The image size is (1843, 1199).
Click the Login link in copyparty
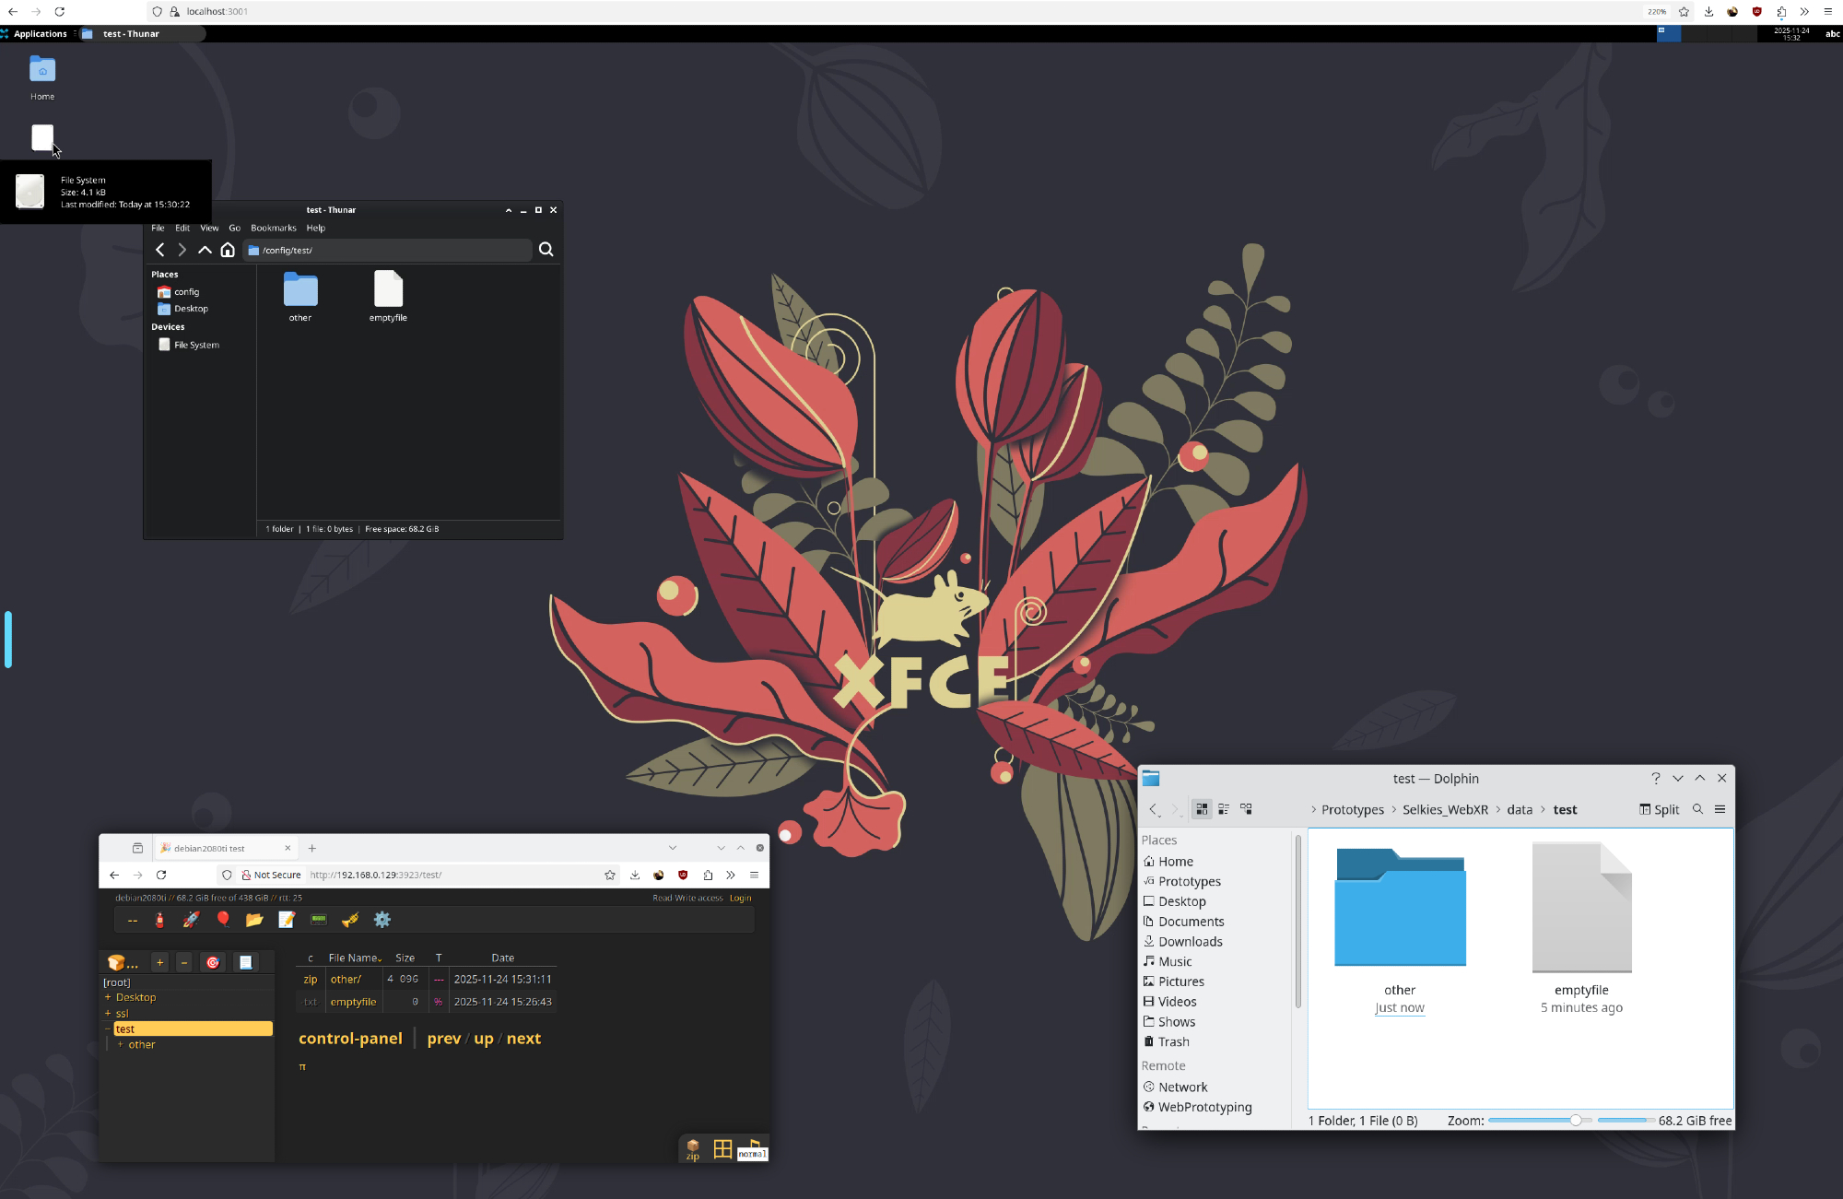[740, 898]
